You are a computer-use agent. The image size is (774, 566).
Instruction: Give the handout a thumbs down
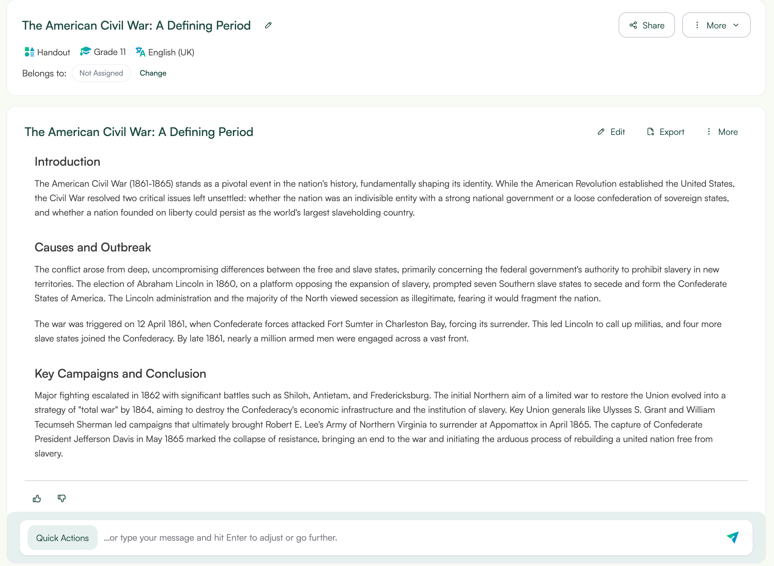pos(61,498)
